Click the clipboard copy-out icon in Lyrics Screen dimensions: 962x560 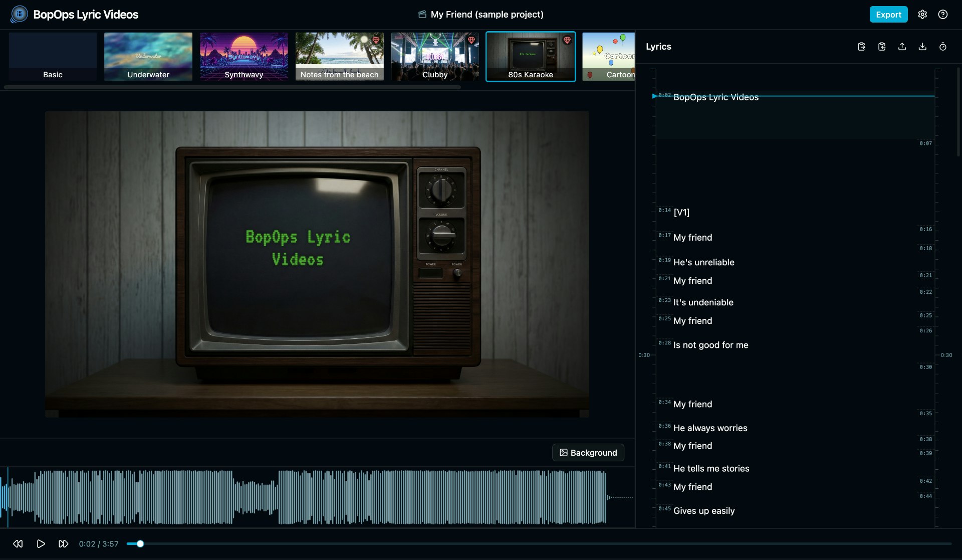tap(861, 47)
